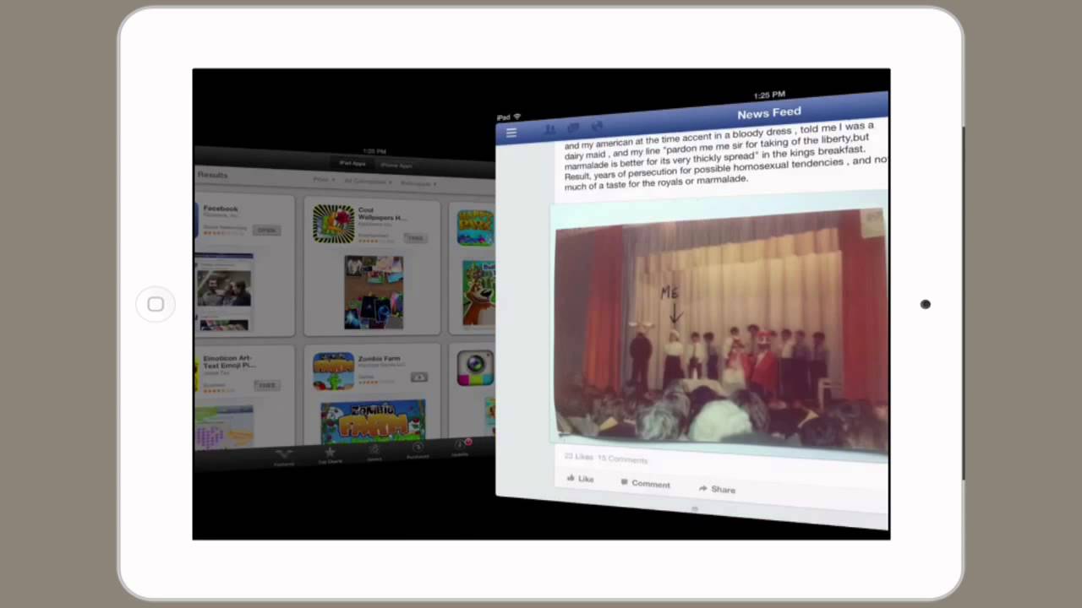Tap FREE button for Cool Wallpapers

[x=414, y=238]
